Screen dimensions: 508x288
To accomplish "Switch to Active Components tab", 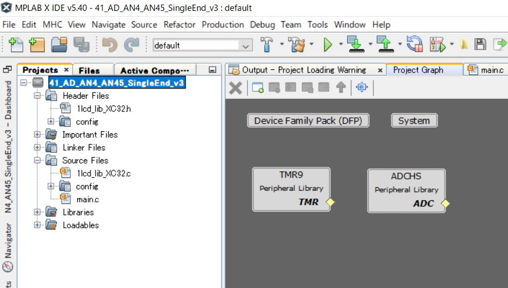I will [154, 71].
